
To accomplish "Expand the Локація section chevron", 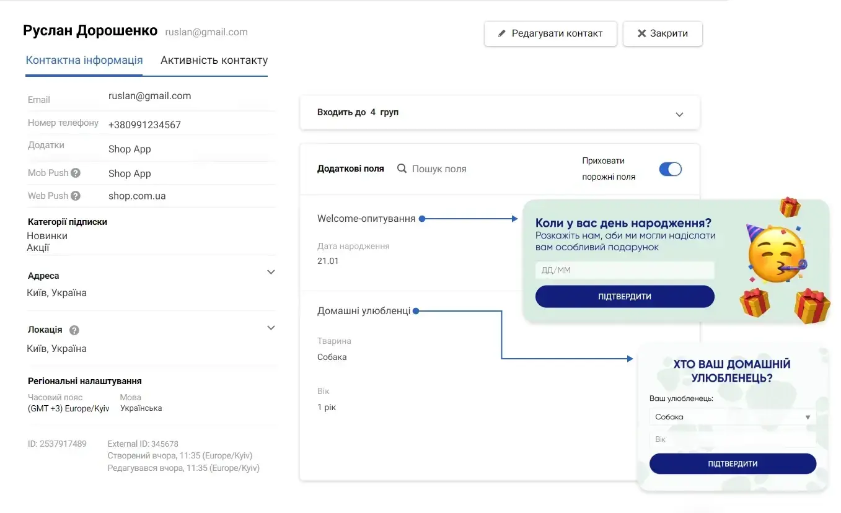I will (x=271, y=328).
